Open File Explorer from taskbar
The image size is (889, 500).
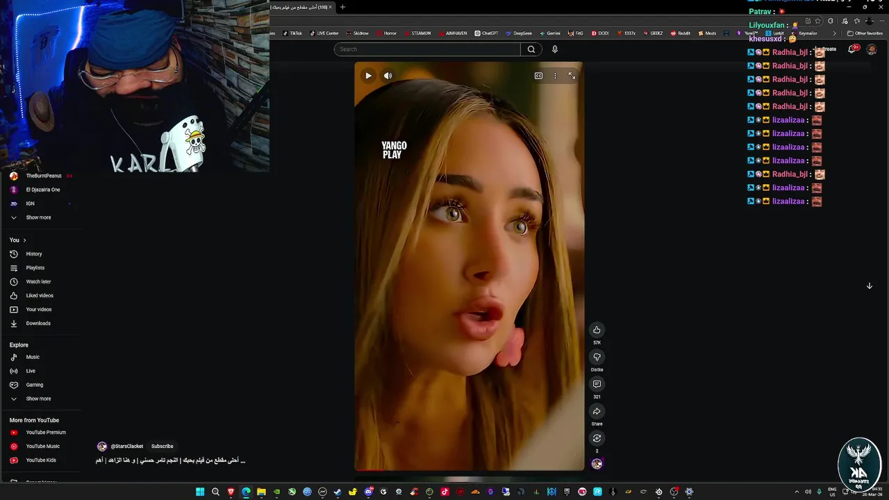(x=261, y=492)
